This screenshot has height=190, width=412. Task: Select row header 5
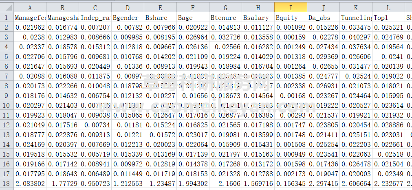pos(7,57)
